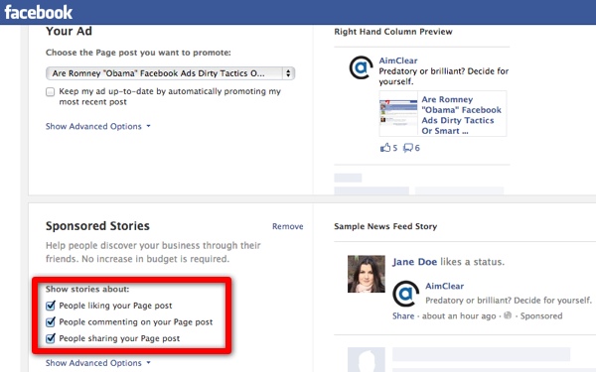
Task: Open AimClear link in right column preview
Action: pyautogui.click(x=398, y=61)
